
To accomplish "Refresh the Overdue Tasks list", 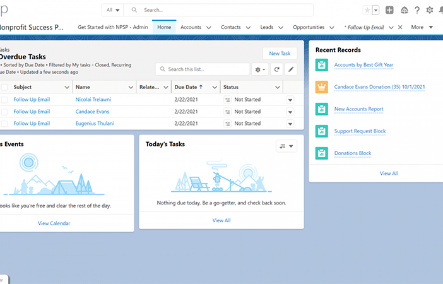I will (276, 69).
